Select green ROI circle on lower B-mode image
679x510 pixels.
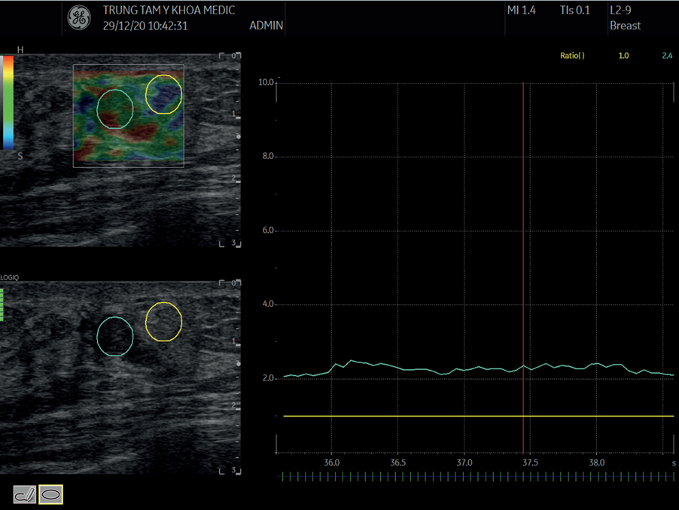[x=115, y=336]
